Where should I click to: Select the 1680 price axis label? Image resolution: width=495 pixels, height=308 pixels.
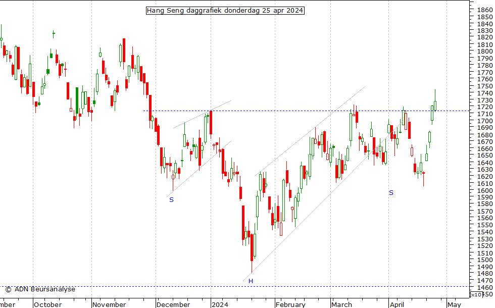coord(485,135)
